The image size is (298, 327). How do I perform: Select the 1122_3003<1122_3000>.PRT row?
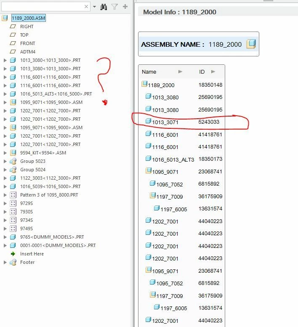click(50, 178)
